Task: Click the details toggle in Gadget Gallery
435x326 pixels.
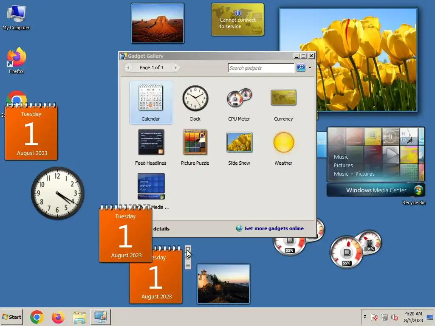Action: [x=161, y=229]
